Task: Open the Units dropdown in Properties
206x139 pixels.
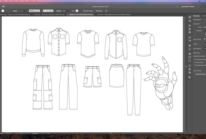Action: (204, 27)
